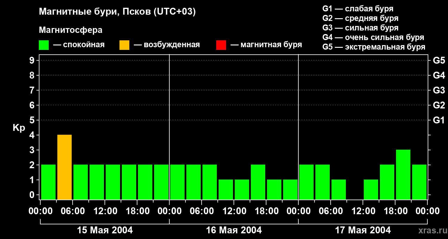Click the 'Магнитосфера' legend heading
This screenshot has width=448, height=239.
click(x=70, y=30)
